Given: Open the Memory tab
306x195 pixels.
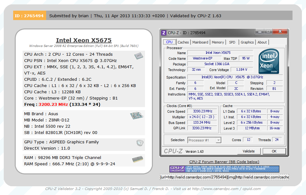Looking at the screenshot, I should point(218,42).
